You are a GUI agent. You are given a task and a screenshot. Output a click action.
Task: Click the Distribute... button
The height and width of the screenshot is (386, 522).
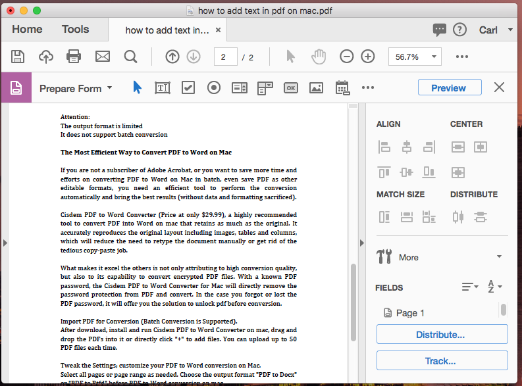click(442, 334)
